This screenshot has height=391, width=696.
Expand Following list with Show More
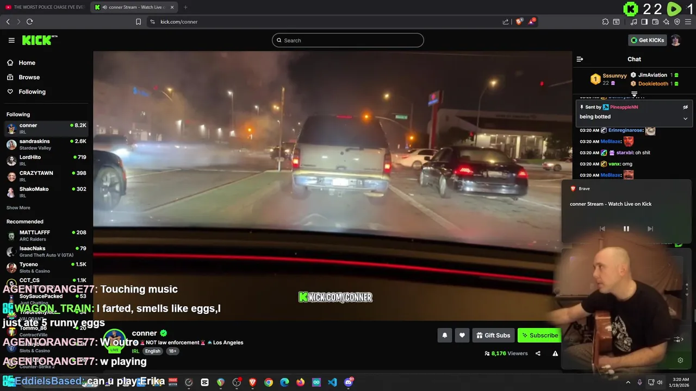click(18, 207)
